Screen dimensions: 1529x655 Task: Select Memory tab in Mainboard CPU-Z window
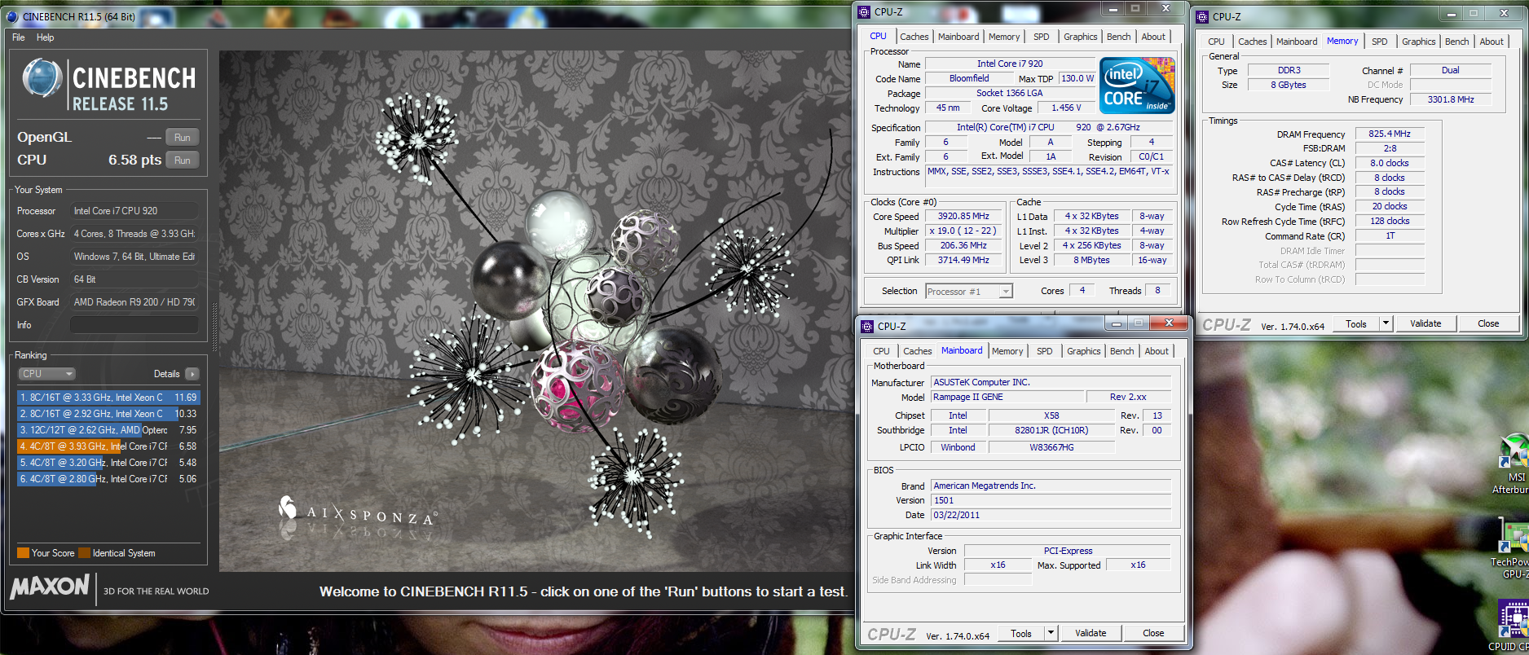coord(1007,351)
